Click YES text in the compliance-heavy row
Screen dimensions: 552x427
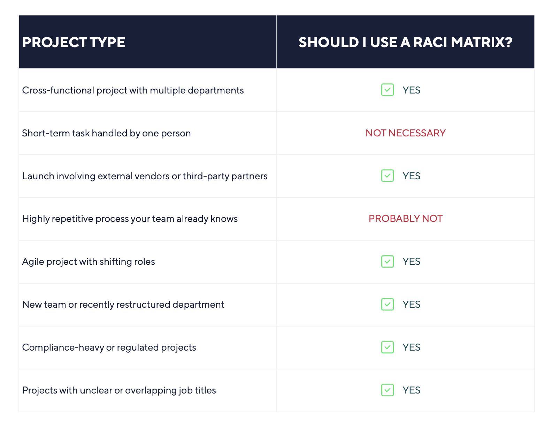pyautogui.click(x=412, y=347)
